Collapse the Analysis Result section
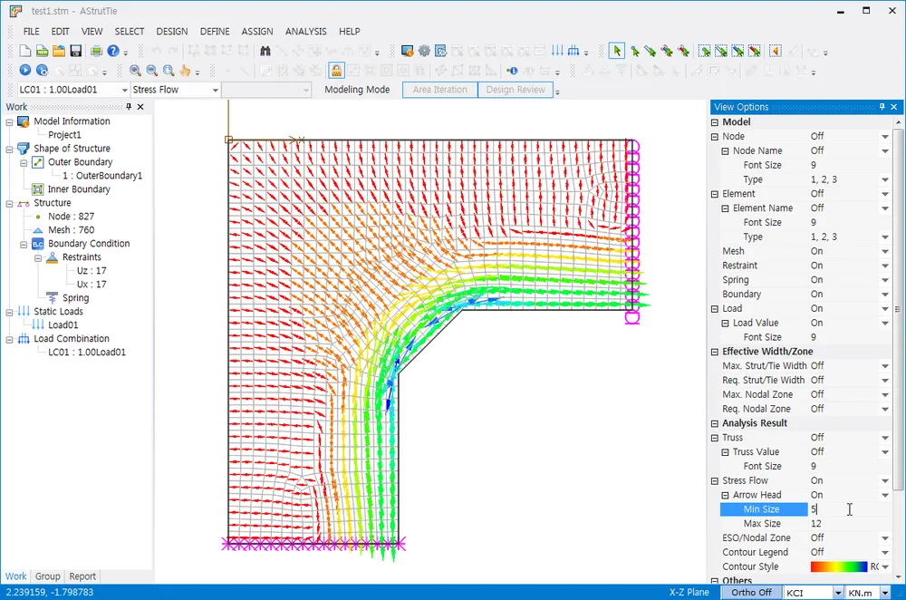This screenshot has height=600, width=906. tap(715, 423)
